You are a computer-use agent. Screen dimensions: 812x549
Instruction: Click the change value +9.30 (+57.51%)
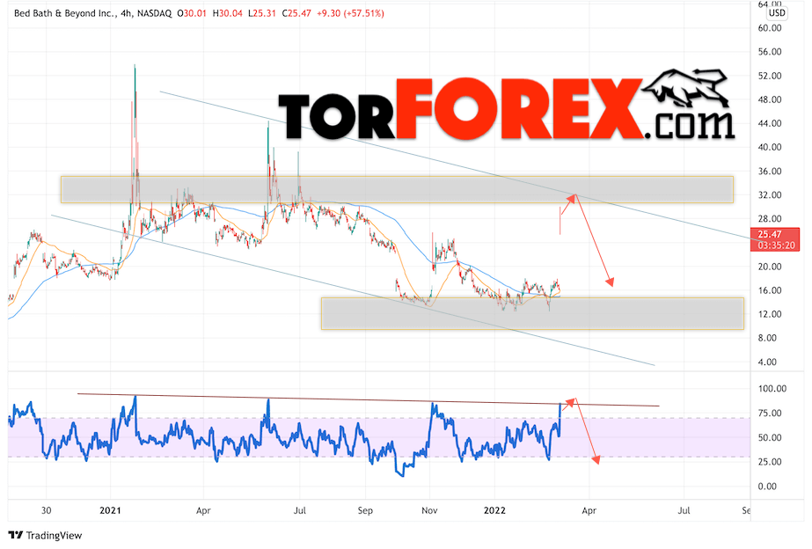point(351,13)
